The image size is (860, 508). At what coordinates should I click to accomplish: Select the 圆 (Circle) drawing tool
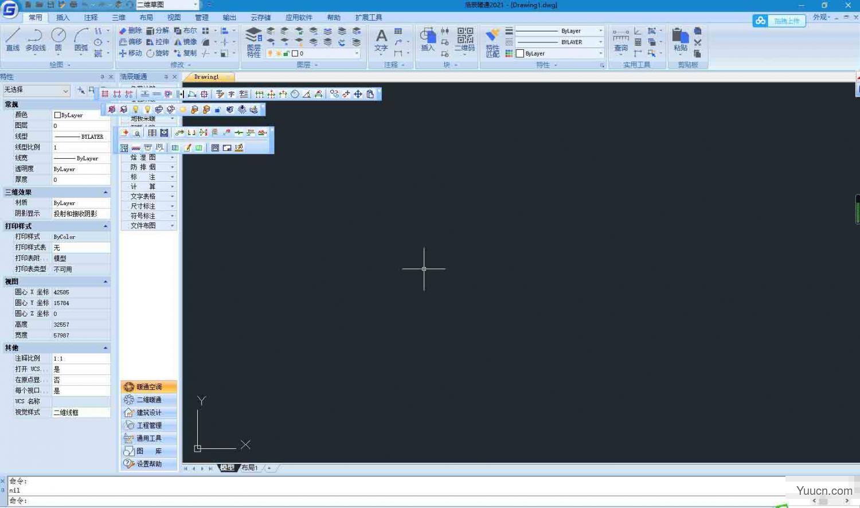[x=58, y=40]
